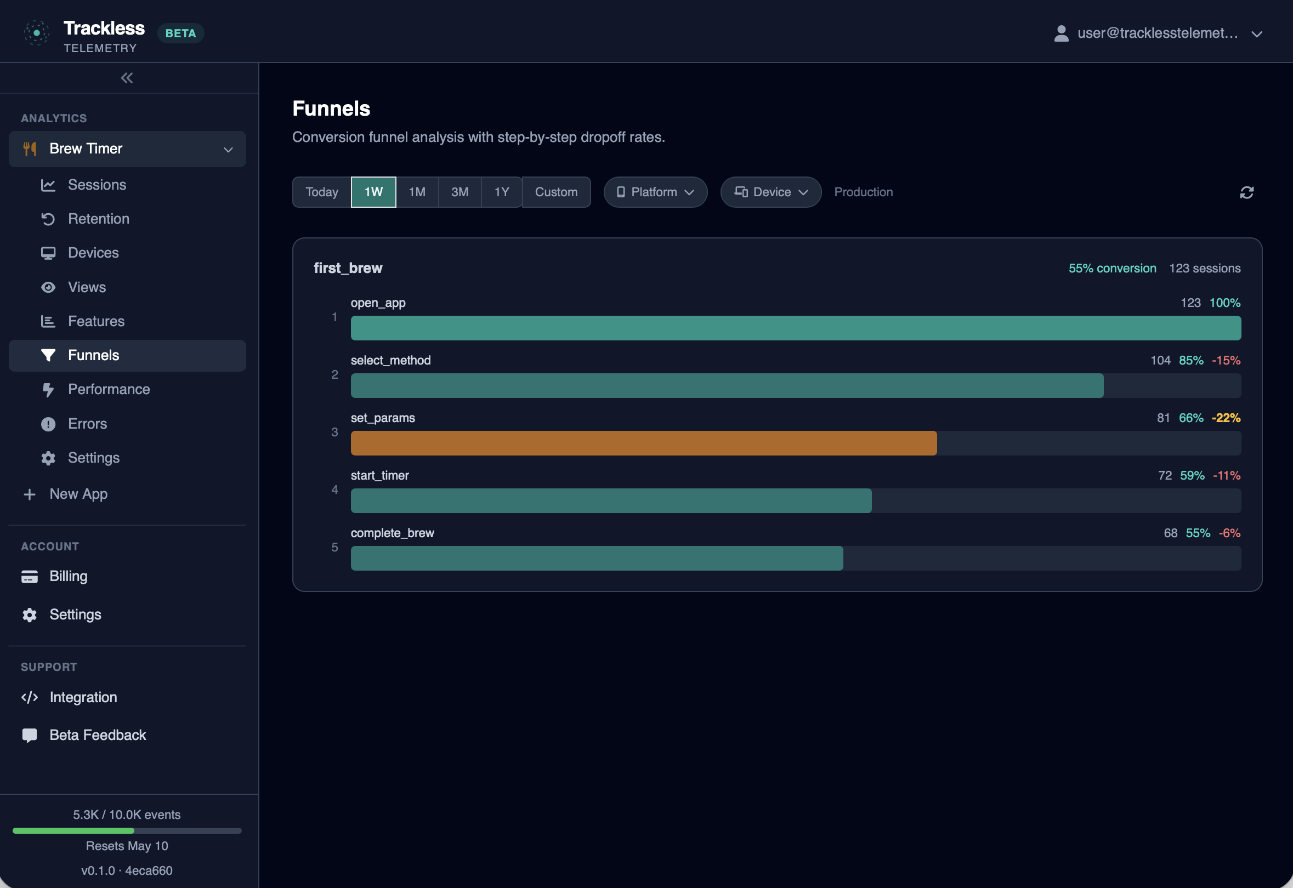1293x888 pixels.
Task: Click the Integration code brackets icon
Action: [x=30, y=697]
